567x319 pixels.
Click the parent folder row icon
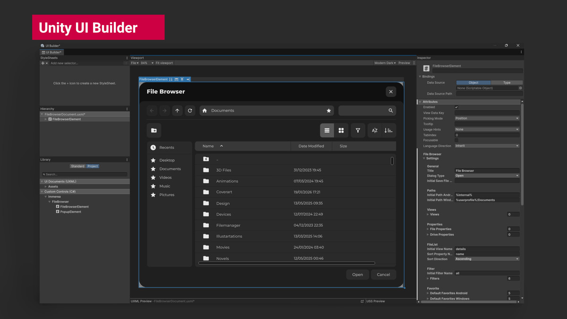(x=206, y=159)
